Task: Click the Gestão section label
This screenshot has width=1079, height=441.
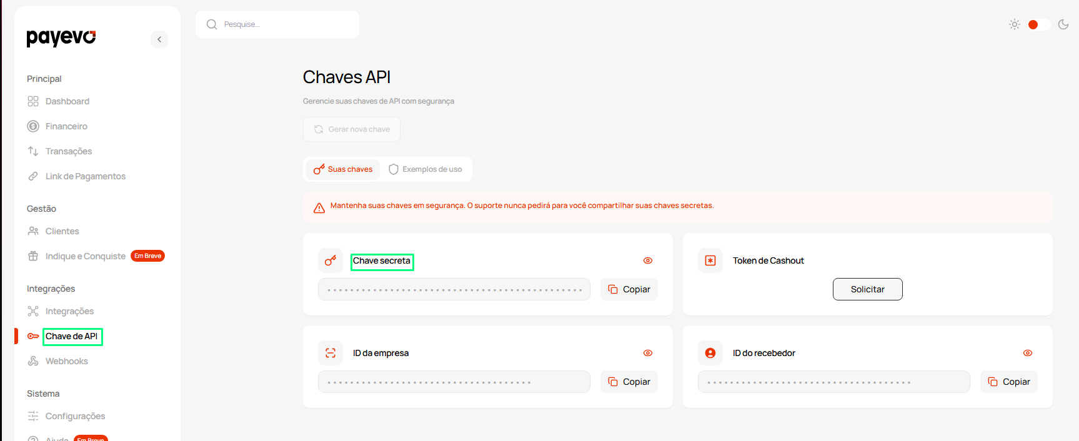Action: (41, 209)
